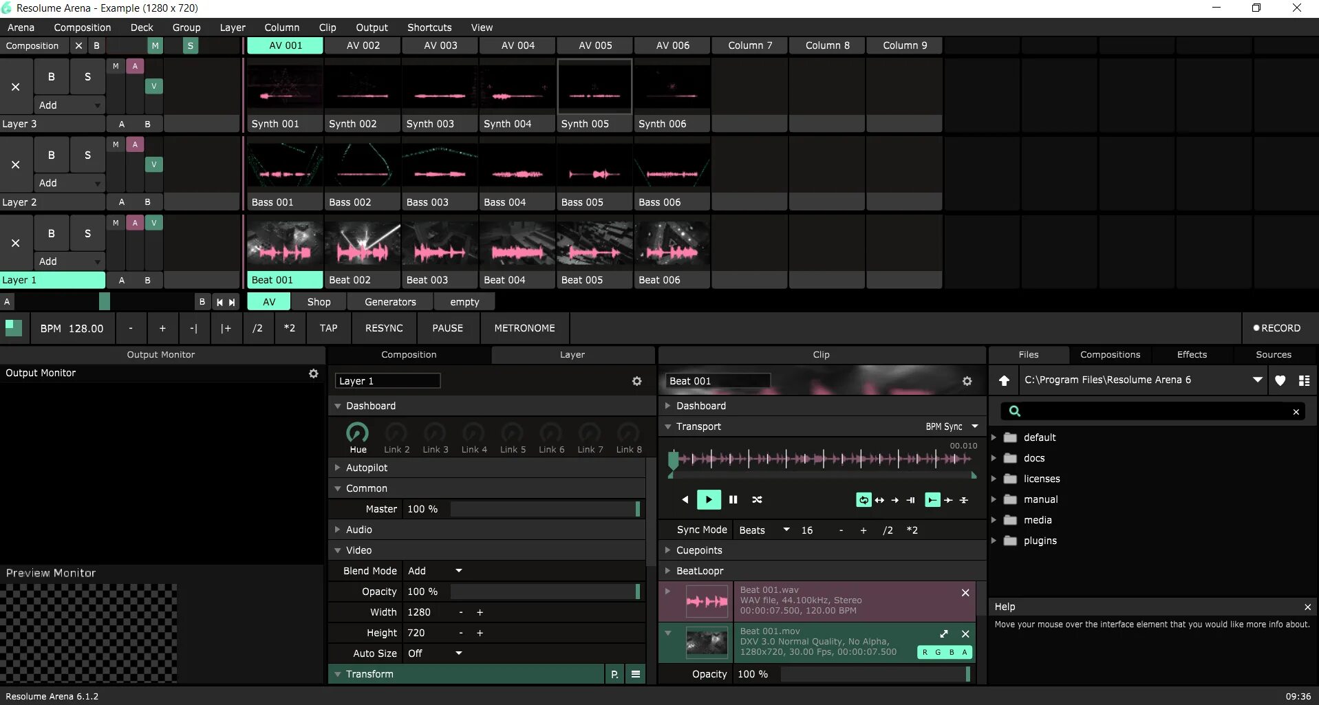Remove the Beat 001.wav audio track

(965, 593)
